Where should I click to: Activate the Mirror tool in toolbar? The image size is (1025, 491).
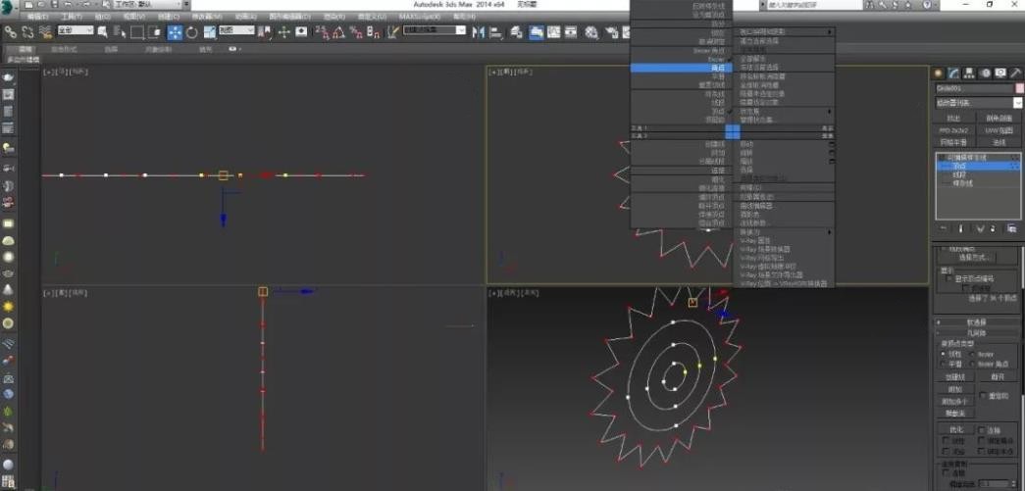pyautogui.click(x=479, y=32)
